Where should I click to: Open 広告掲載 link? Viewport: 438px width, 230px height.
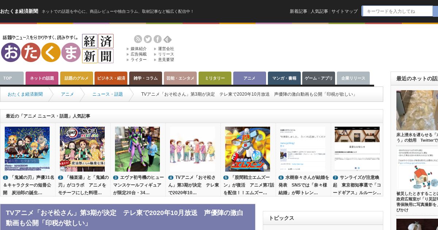point(139,54)
